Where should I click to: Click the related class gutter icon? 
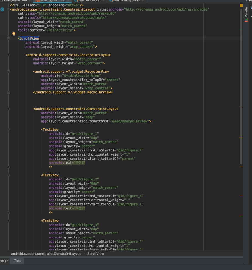[x=2, y=9]
